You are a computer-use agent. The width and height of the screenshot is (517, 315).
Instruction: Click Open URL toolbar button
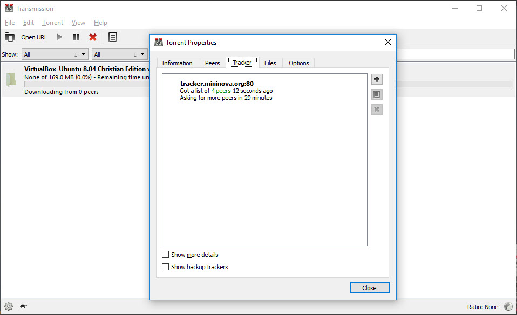pyautogui.click(x=34, y=37)
